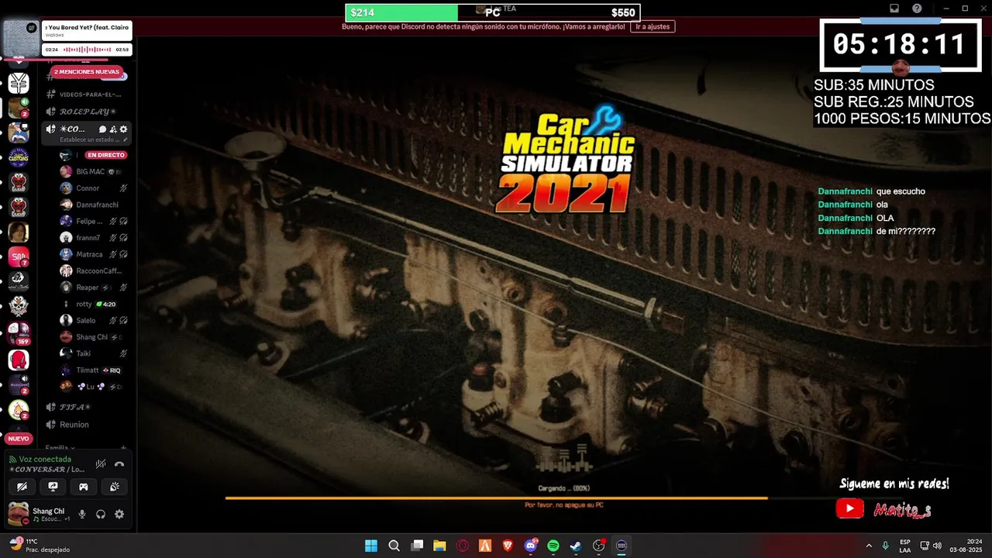
Task: Collapse the Familia category
Action: pos(60,448)
